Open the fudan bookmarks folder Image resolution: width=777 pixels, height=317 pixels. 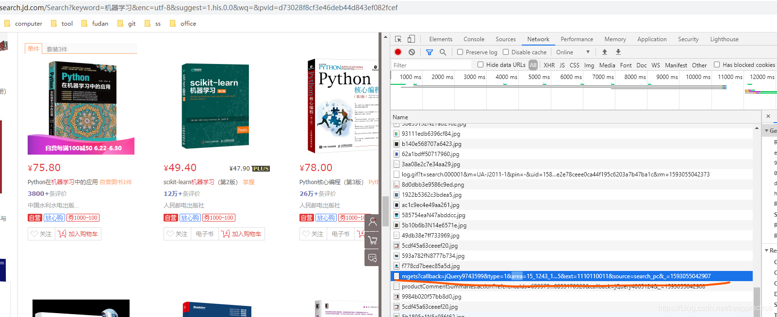pos(95,23)
